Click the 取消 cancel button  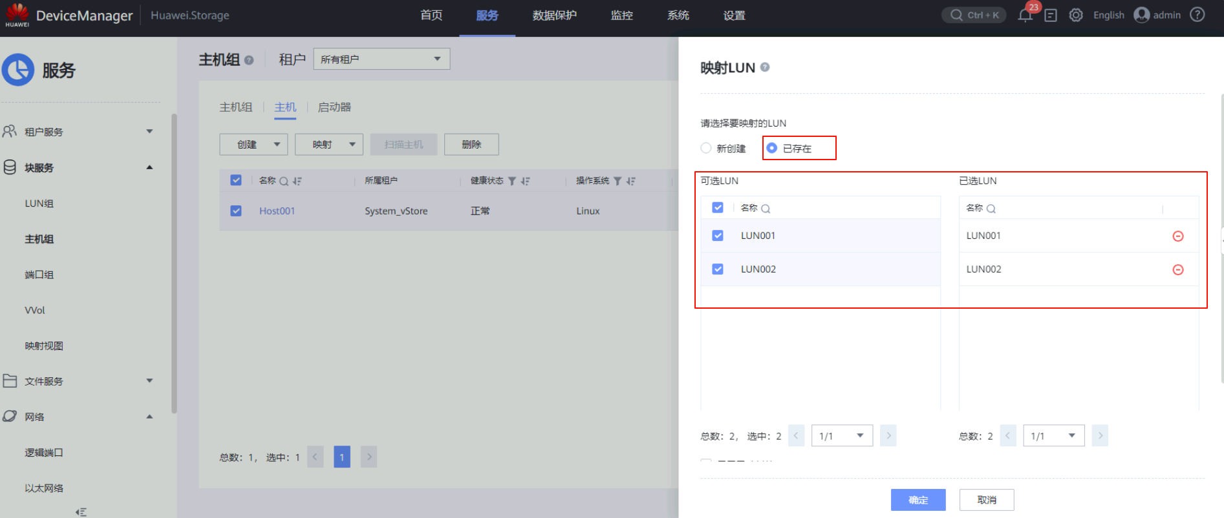(986, 500)
